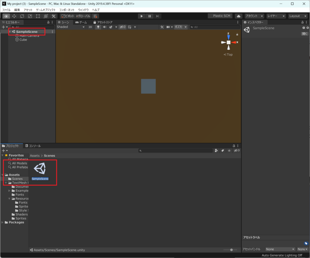Switch to the Console tab
This screenshot has width=310, height=258.
(x=33, y=146)
